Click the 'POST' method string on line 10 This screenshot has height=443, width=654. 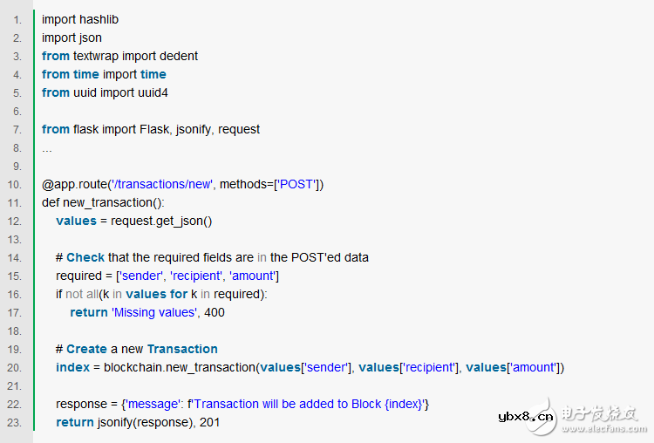click(x=296, y=184)
